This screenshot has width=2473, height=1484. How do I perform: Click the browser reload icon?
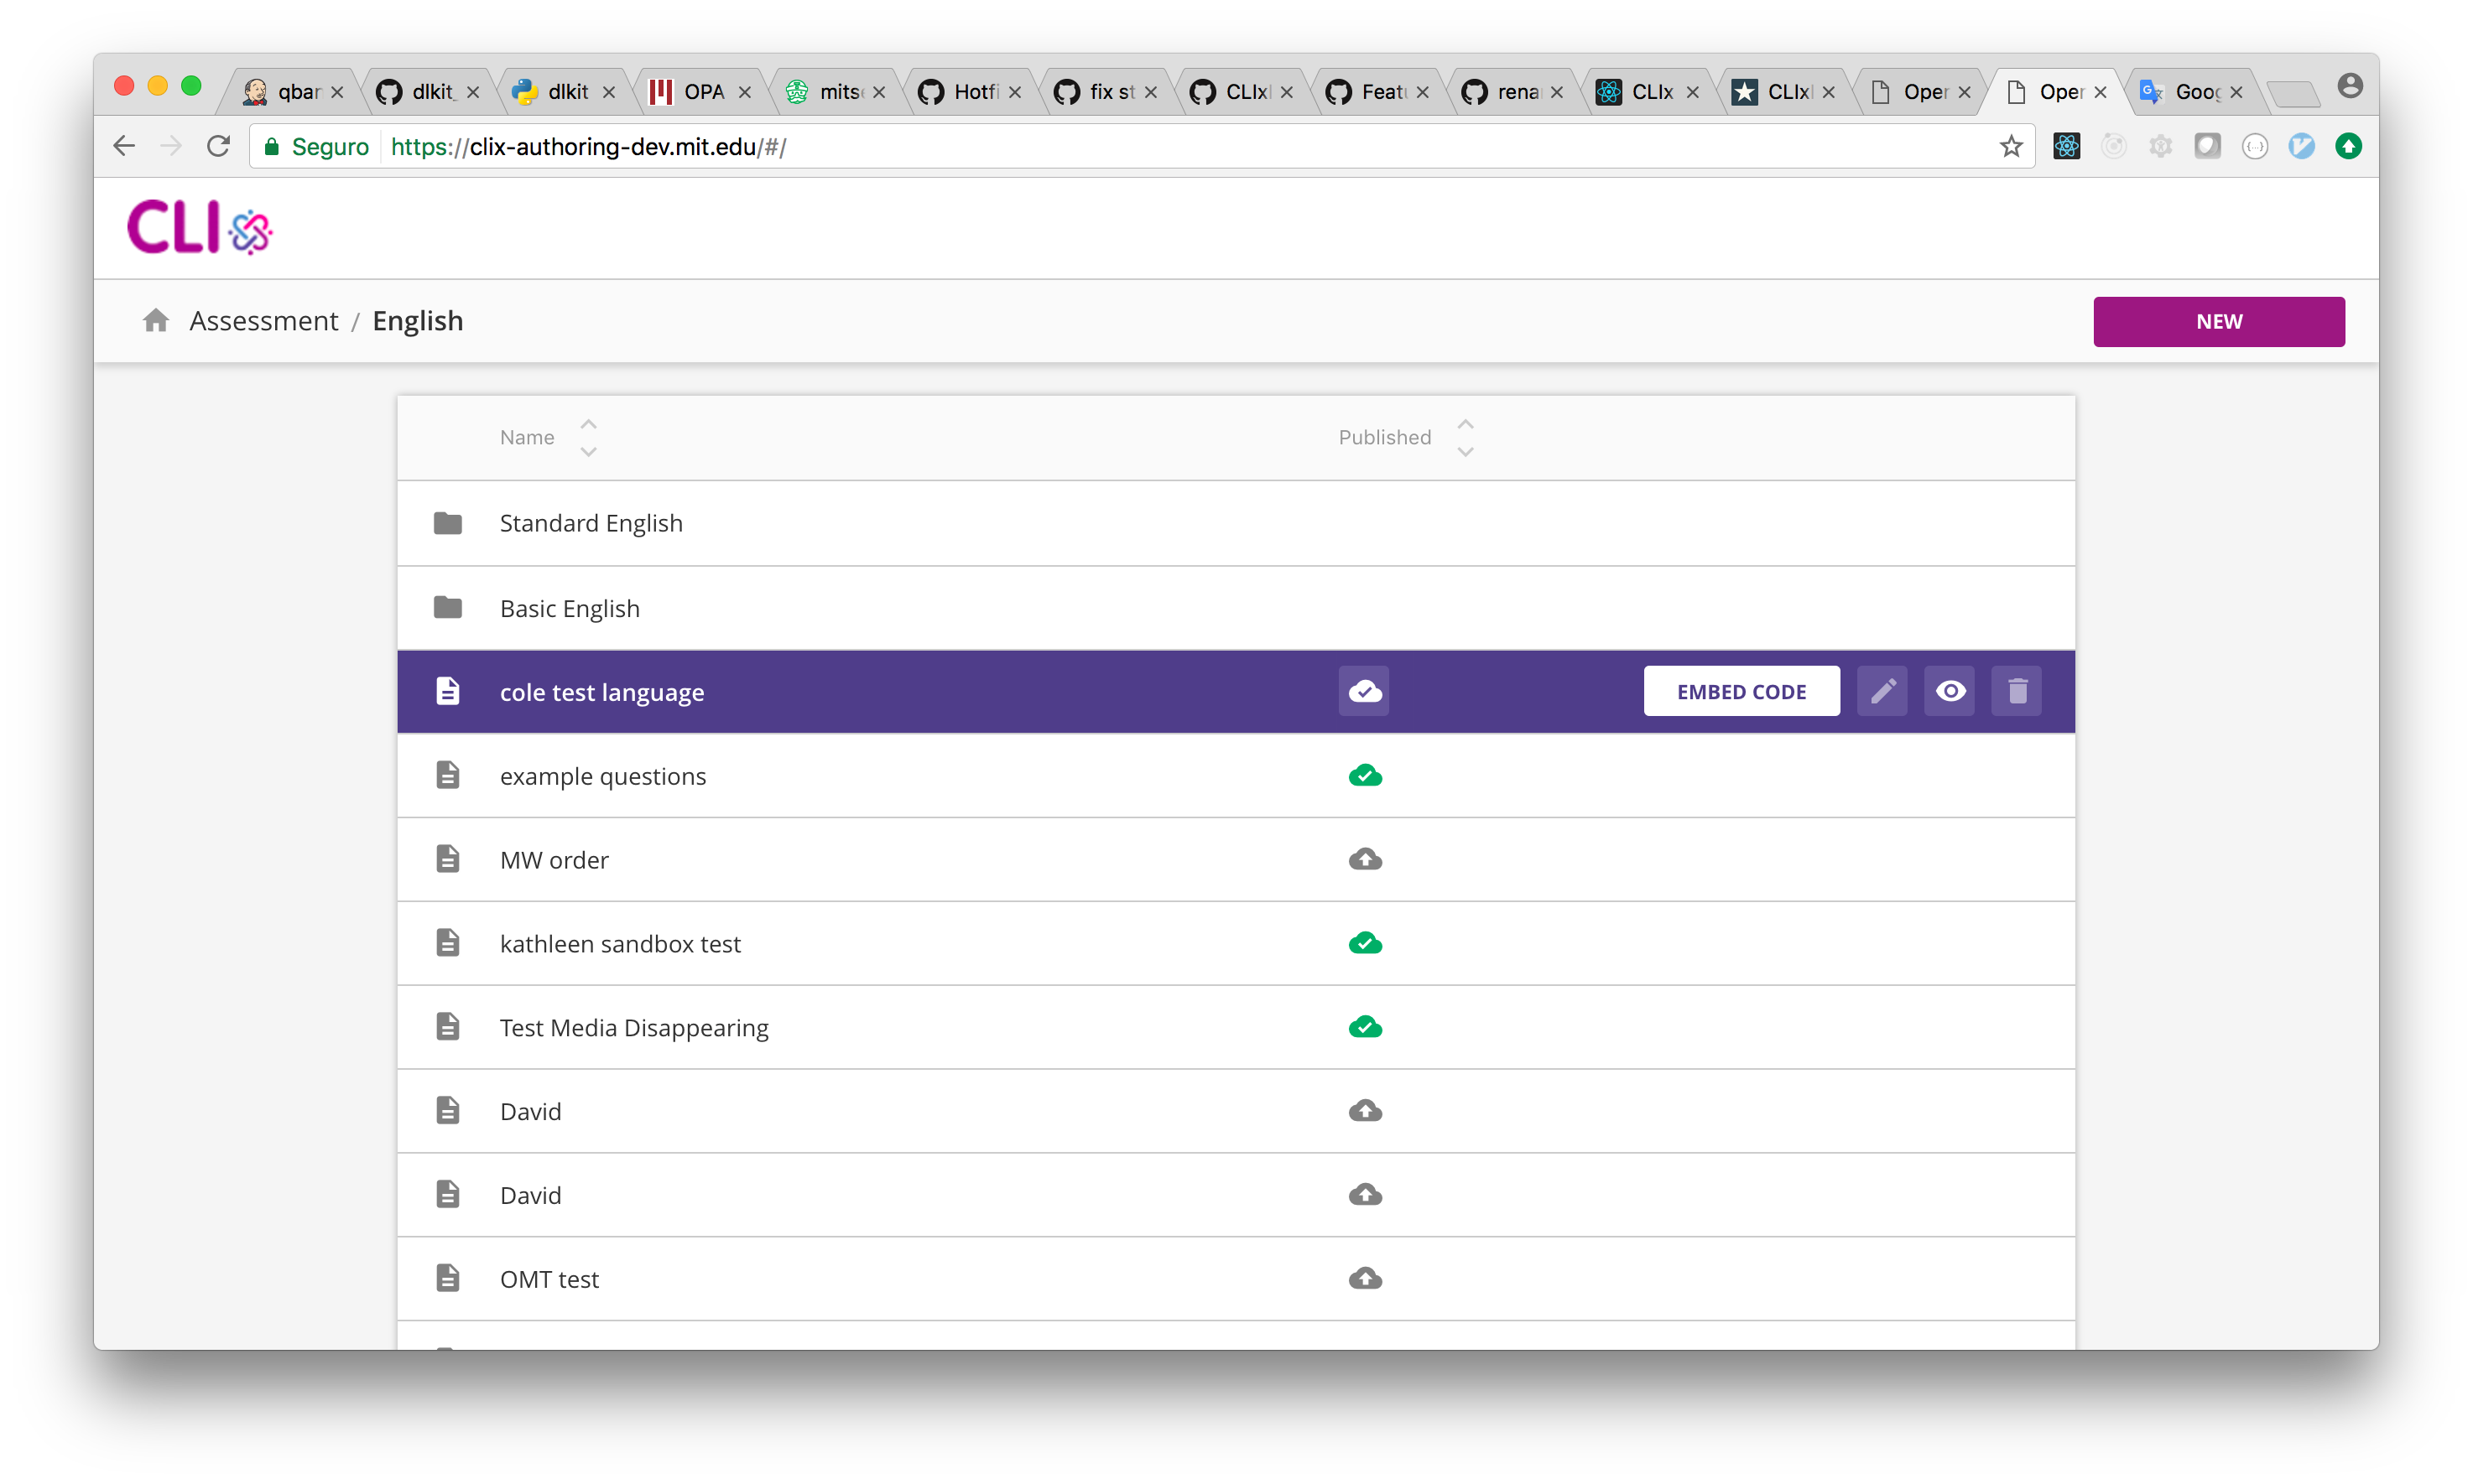click(218, 147)
